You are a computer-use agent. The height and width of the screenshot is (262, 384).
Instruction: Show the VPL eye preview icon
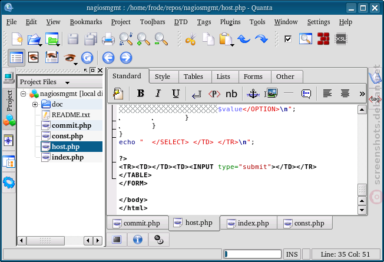(34, 58)
